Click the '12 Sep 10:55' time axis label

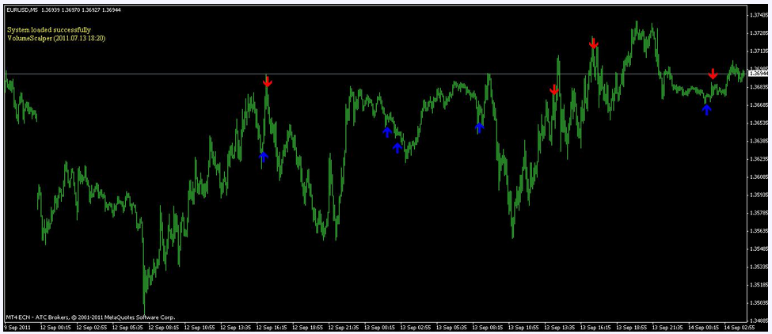[200, 327]
